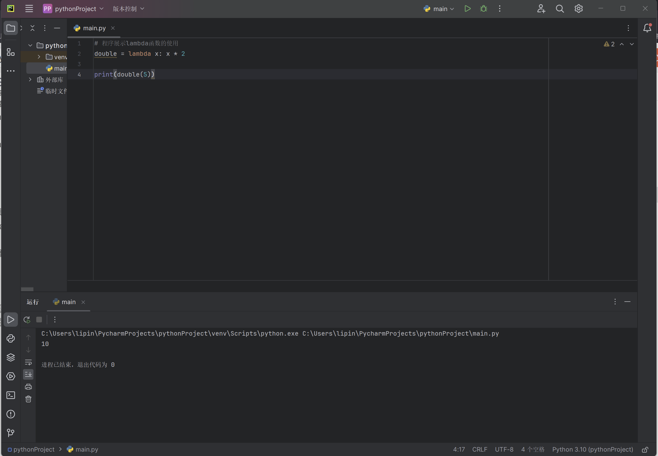Collapse the pythonProject root folder
The height and width of the screenshot is (456, 658).
click(30, 45)
